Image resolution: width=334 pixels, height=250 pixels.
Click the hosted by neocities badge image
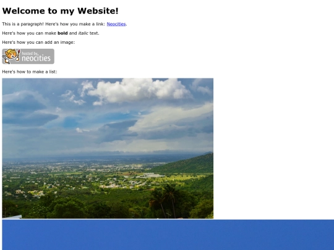pyautogui.click(x=28, y=56)
